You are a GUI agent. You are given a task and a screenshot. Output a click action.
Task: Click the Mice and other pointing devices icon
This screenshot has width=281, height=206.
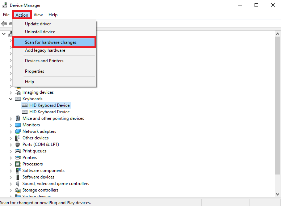(x=18, y=118)
